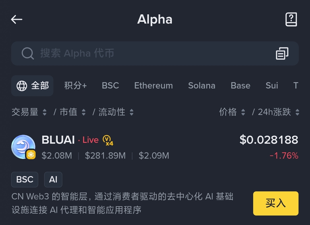Switch to the Ethereum chain tab
310x225 pixels.
point(153,85)
